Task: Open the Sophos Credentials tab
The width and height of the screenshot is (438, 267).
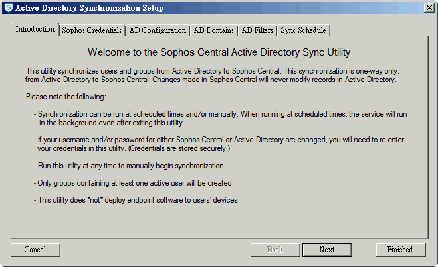Action: point(92,30)
